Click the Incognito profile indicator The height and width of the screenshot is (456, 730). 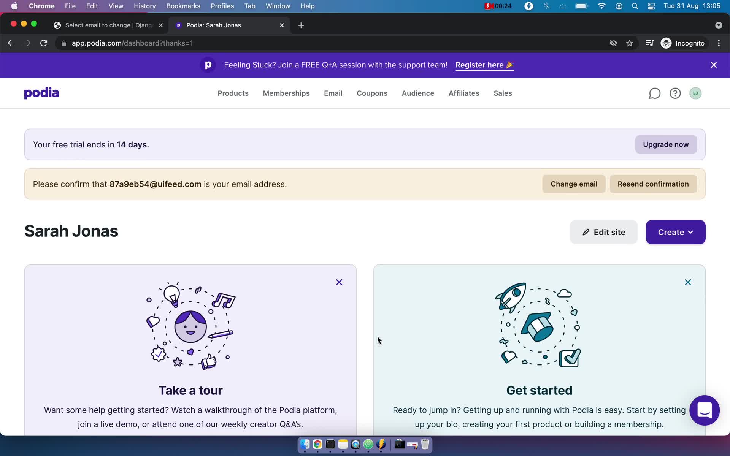pyautogui.click(x=683, y=43)
